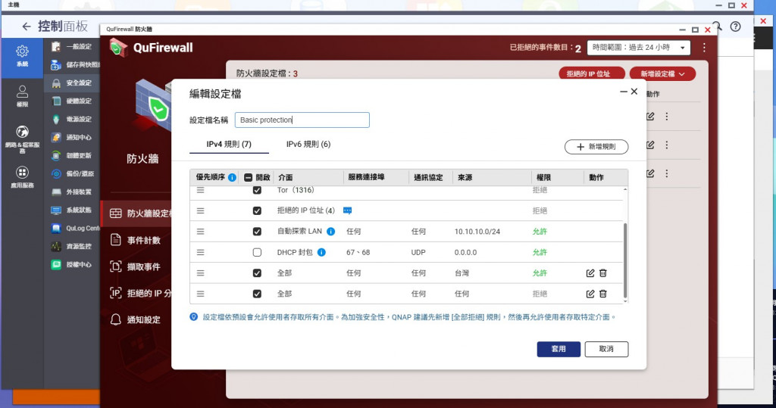Open 硬體設定 in Control Panel list
Screen dimensions: 776x408
click(74, 101)
